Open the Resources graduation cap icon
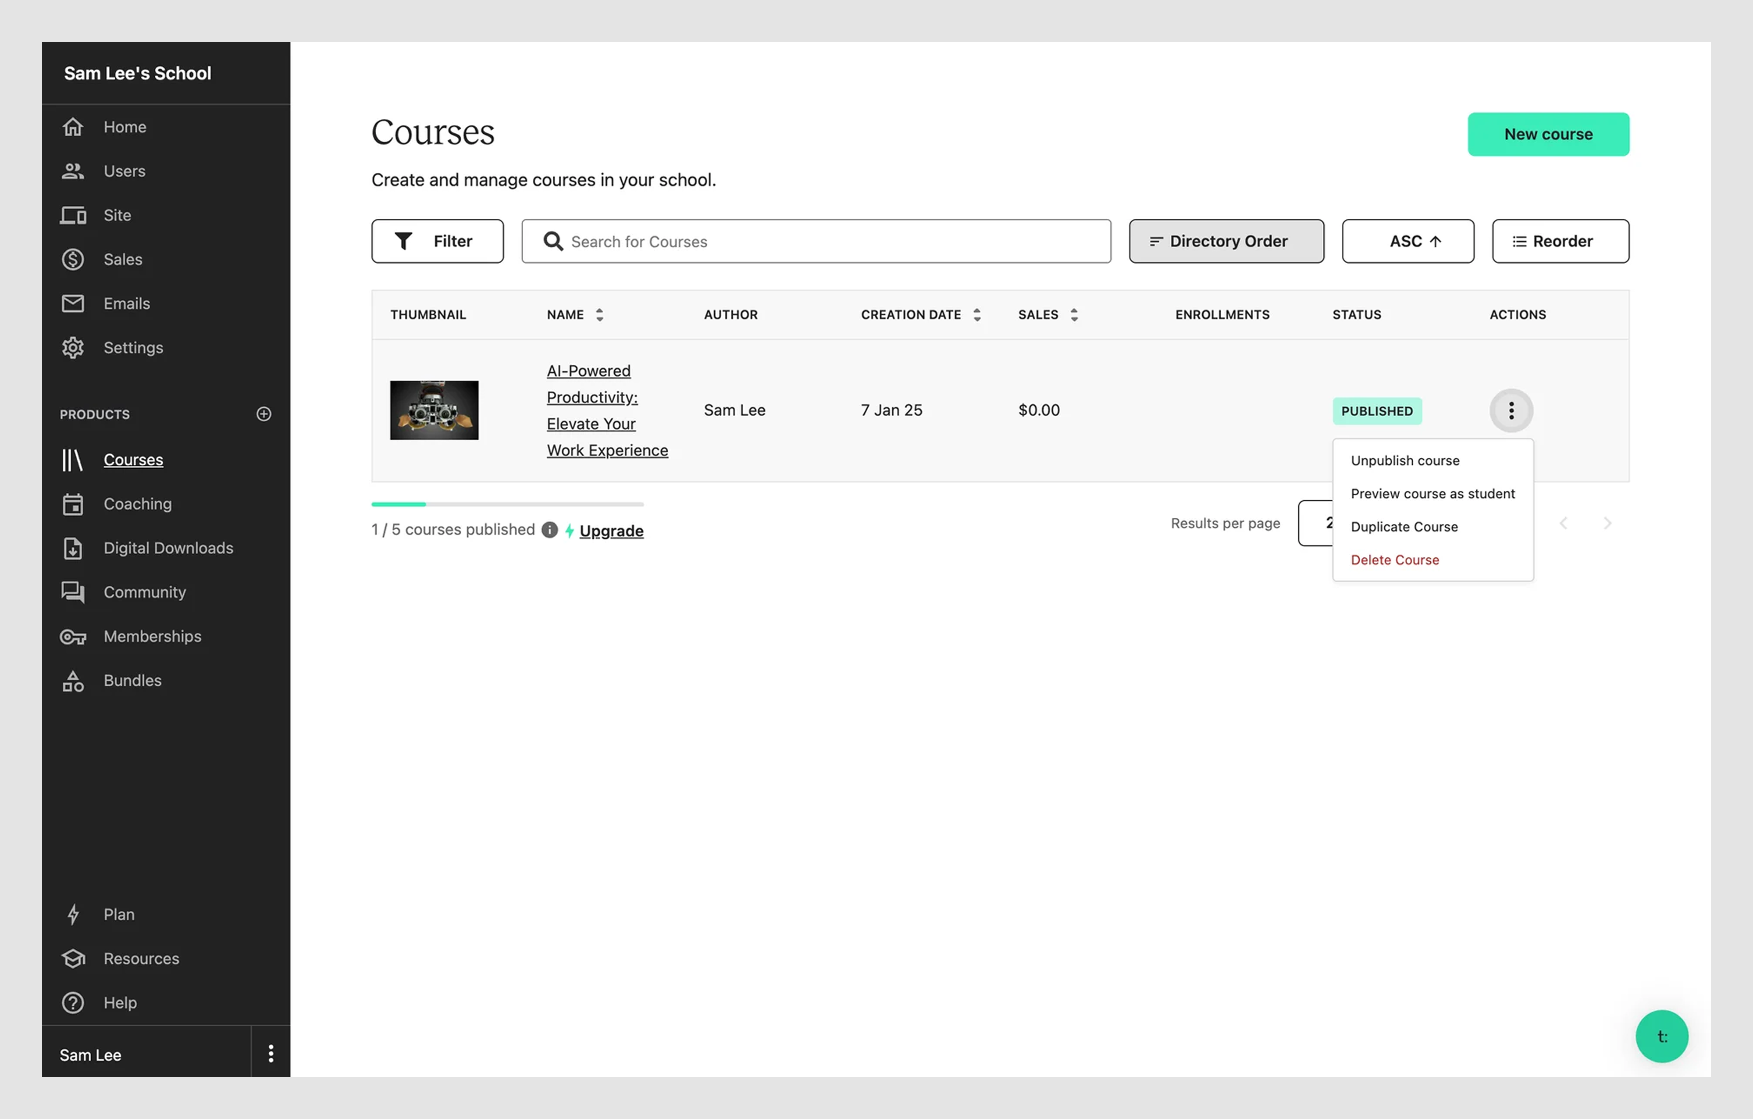1753x1119 pixels. 73,959
